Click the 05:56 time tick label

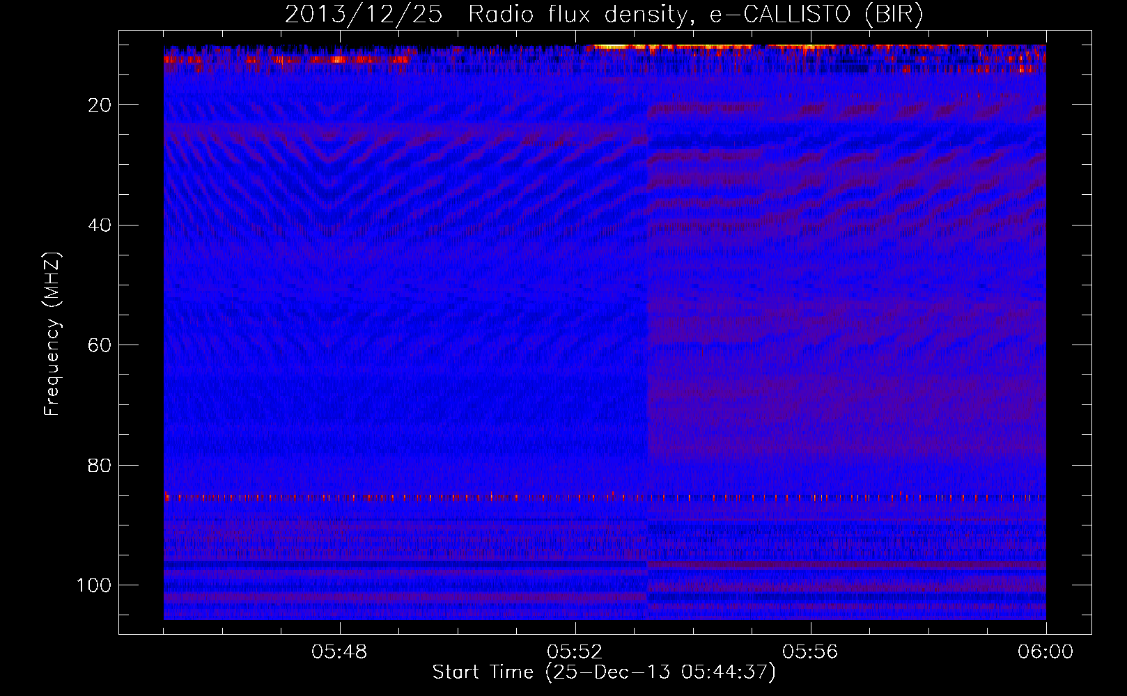click(811, 652)
